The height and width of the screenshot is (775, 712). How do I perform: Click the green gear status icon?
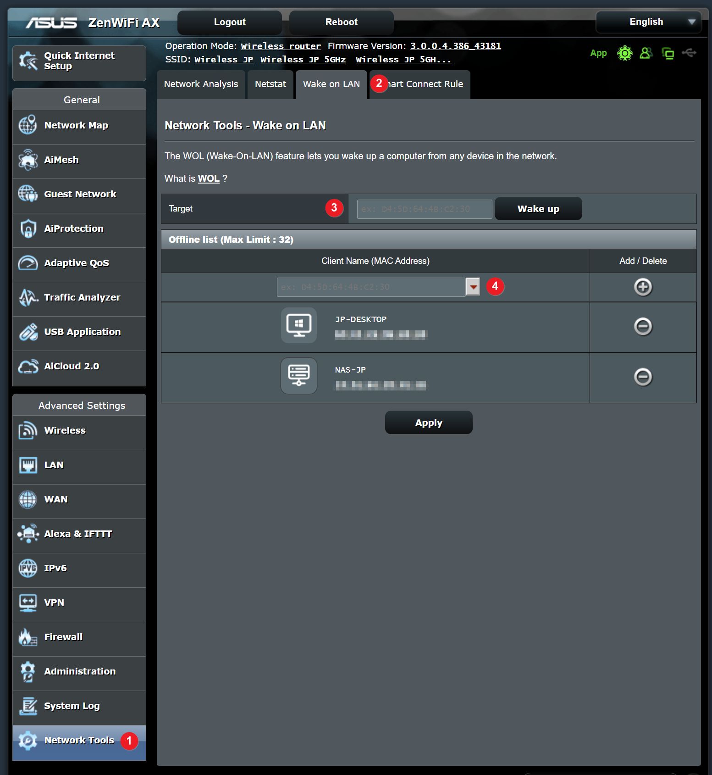coord(624,53)
